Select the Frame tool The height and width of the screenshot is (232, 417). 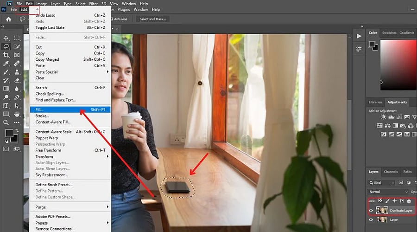click(17, 55)
